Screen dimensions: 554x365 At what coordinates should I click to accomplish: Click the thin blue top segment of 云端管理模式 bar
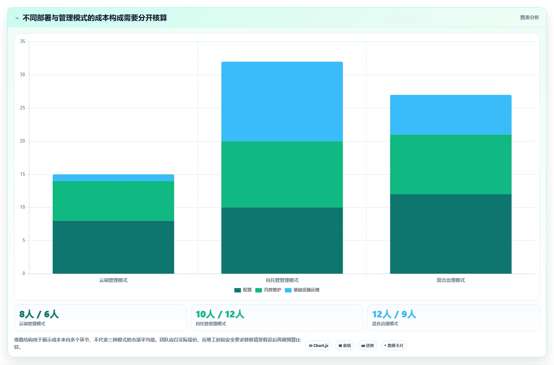113,178
